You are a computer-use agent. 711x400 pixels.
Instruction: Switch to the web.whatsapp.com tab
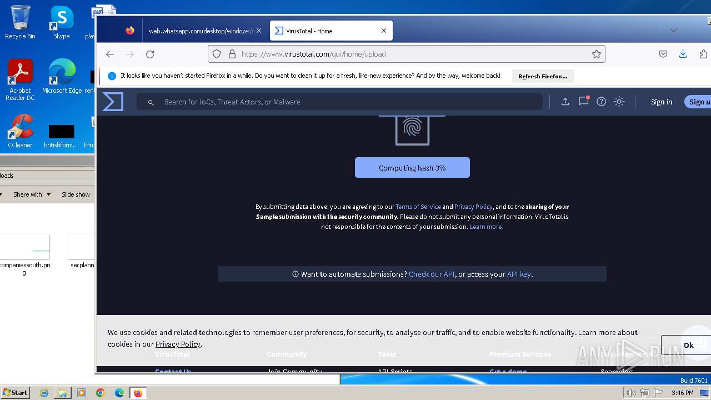click(201, 31)
